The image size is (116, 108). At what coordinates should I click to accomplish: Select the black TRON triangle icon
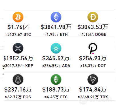pyautogui.click(x=93, y=80)
